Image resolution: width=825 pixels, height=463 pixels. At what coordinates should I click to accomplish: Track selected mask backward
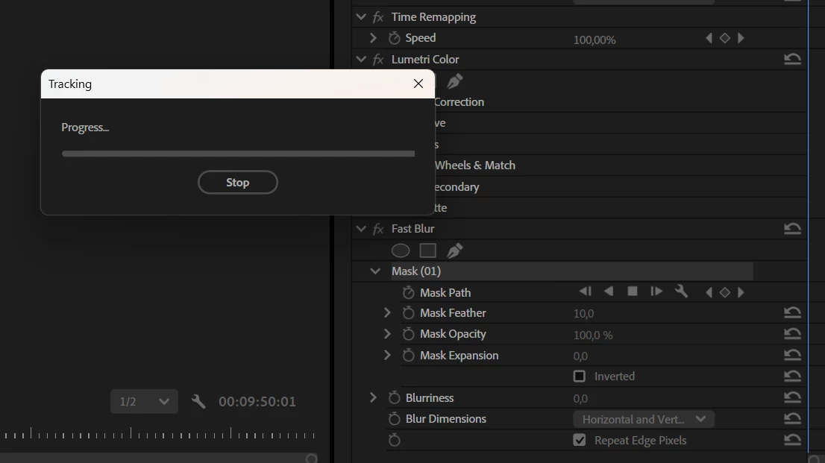tap(609, 292)
